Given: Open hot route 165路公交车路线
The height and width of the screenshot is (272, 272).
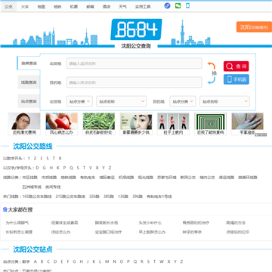Looking at the screenshot, I should [37, 196].
